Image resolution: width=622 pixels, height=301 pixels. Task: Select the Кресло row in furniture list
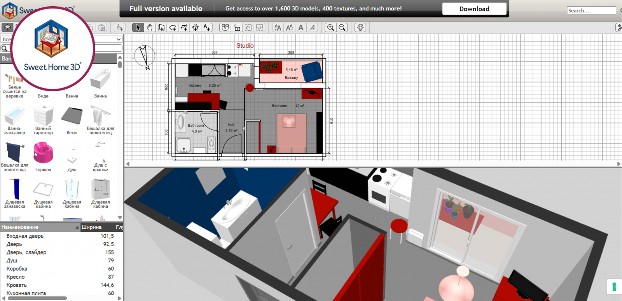click(x=61, y=277)
